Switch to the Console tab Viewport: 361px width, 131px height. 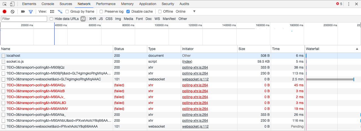pyautogui.click(x=48, y=4)
